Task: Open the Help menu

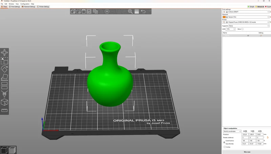Action: tap(33, 4)
